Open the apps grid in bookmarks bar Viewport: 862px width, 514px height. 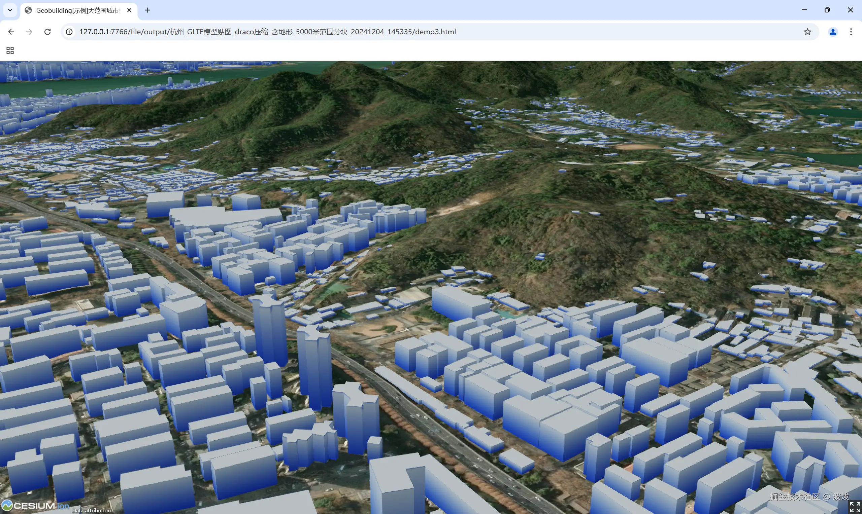(x=10, y=50)
